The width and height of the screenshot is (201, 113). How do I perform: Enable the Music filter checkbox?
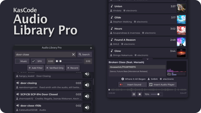tap(18, 61)
